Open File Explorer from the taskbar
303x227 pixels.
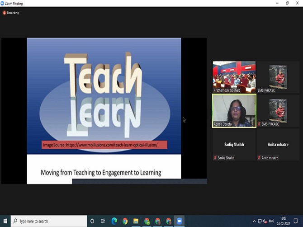coord(136,221)
